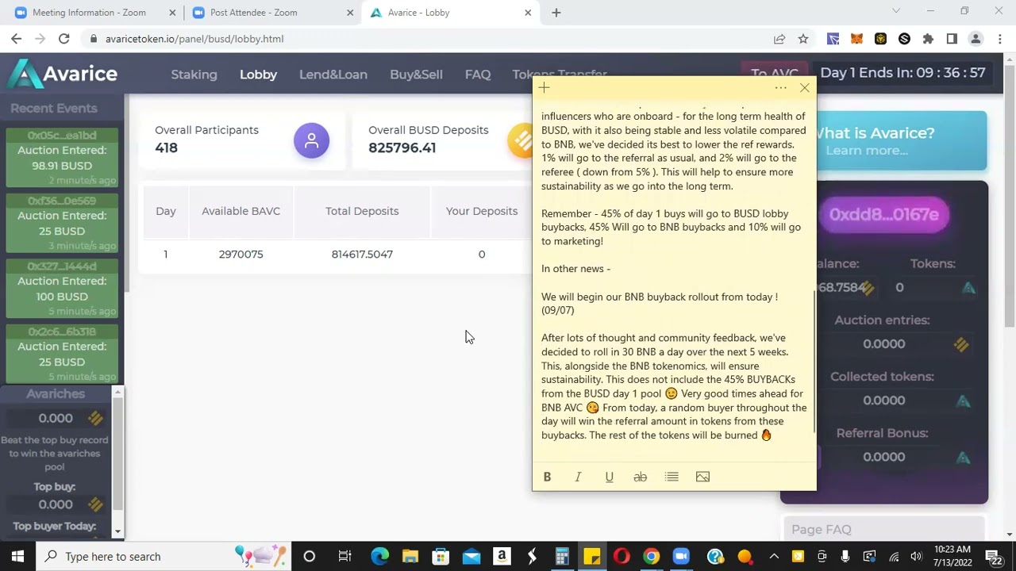The width and height of the screenshot is (1016, 571).
Task: Open the purple arrow browser extension
Action: click(833, 39)
